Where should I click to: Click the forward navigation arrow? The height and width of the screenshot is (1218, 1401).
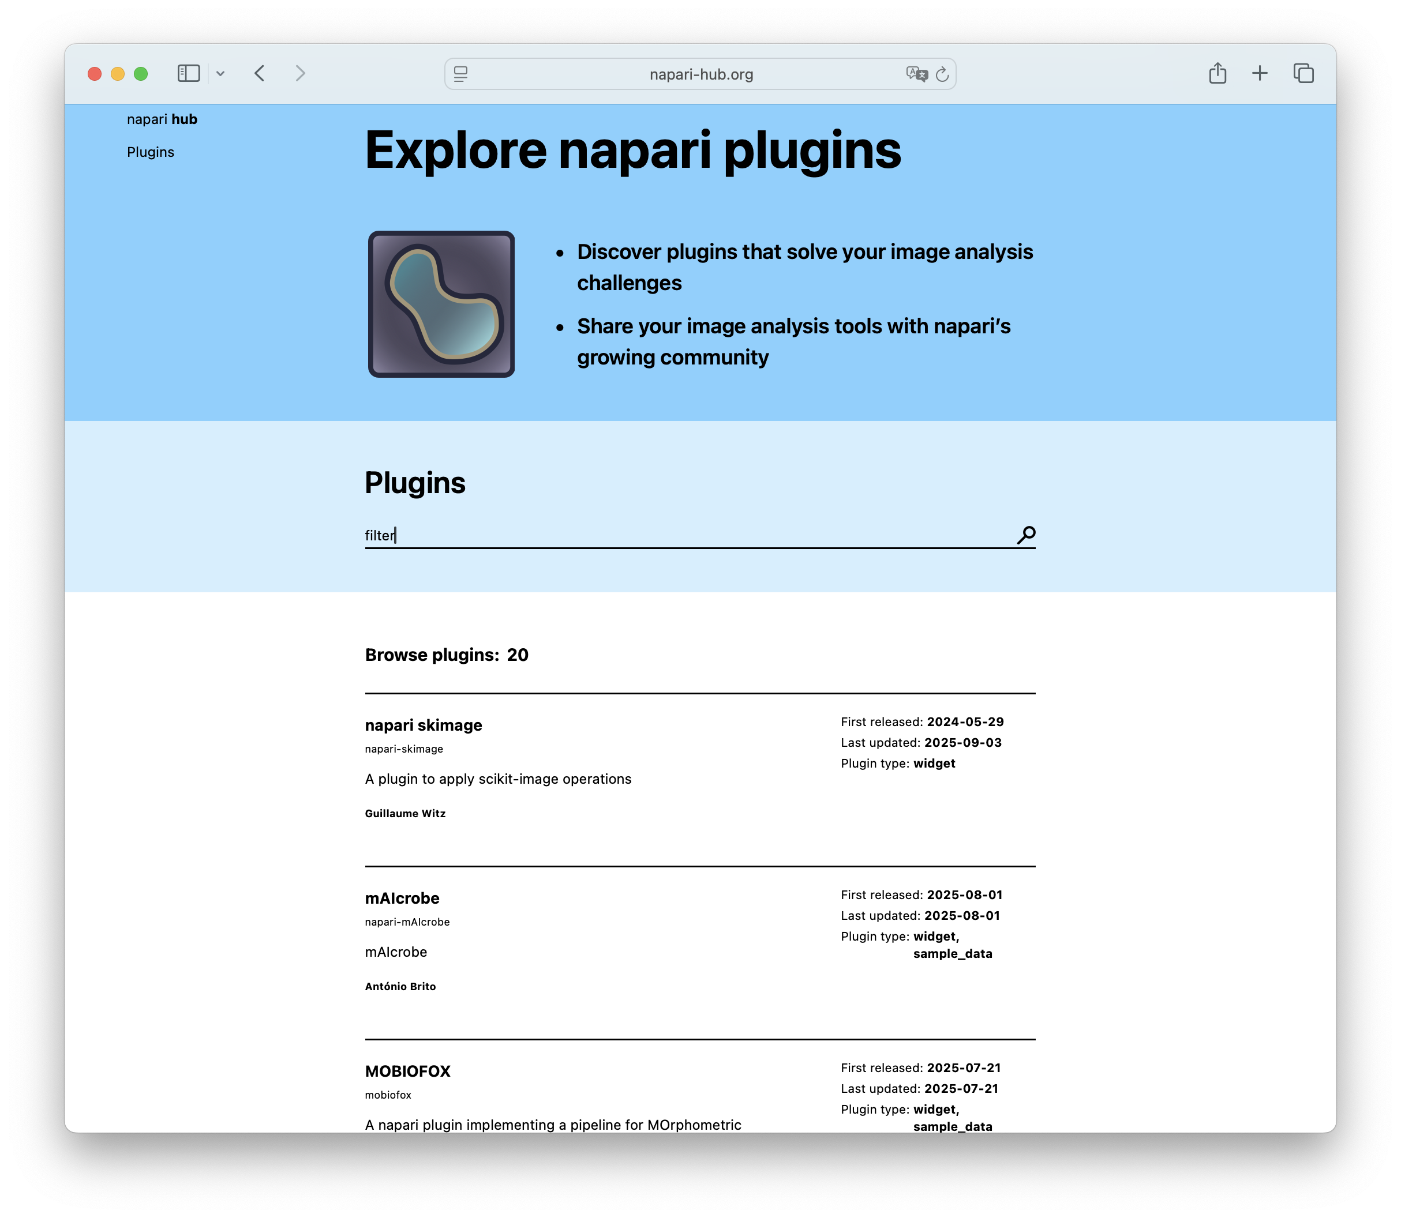tap(301, 73)
